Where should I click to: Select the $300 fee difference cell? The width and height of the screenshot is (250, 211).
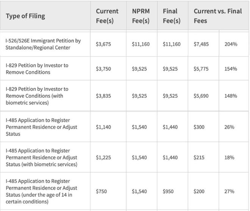[199, 127]
